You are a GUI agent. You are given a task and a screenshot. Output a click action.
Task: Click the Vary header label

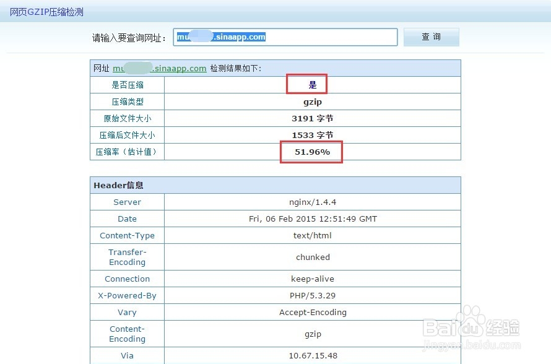point(127,313)
